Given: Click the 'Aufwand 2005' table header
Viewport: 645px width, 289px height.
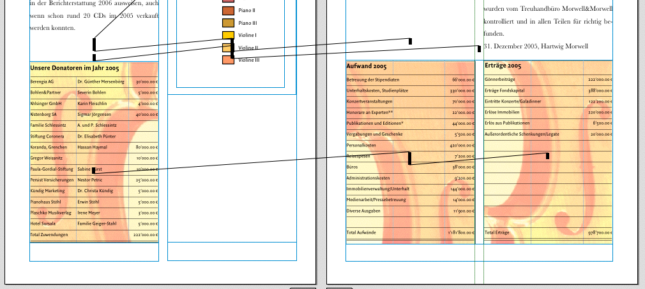Looking at the screenshot, I should [367, 66].
